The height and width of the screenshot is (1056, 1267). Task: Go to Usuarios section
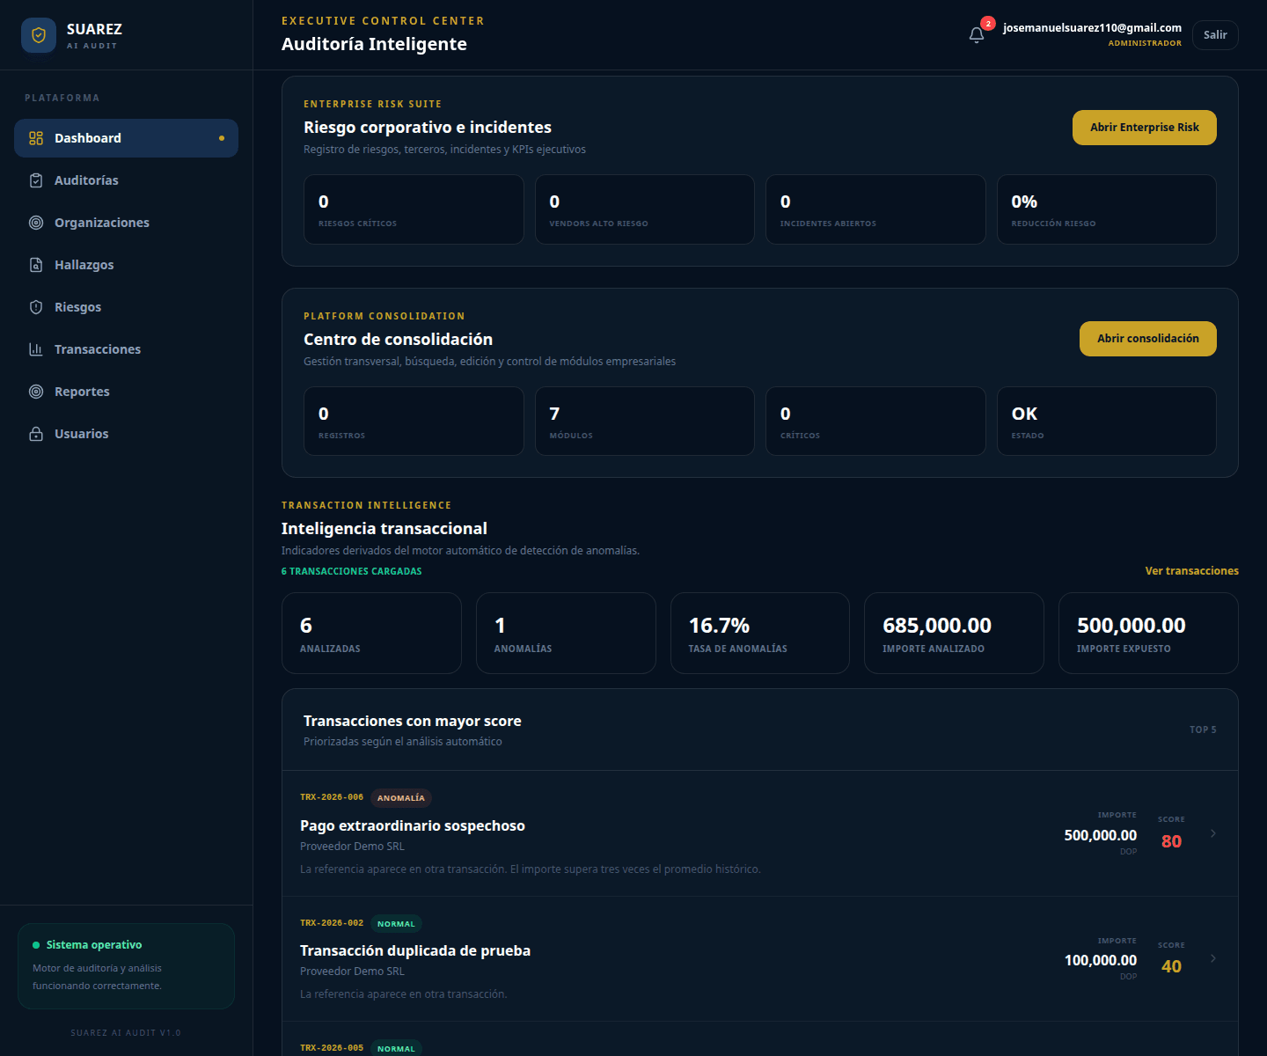[126, 434]
